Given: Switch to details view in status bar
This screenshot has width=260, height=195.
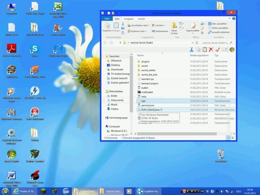Looking at the screenshot, I should pos(228,138).
